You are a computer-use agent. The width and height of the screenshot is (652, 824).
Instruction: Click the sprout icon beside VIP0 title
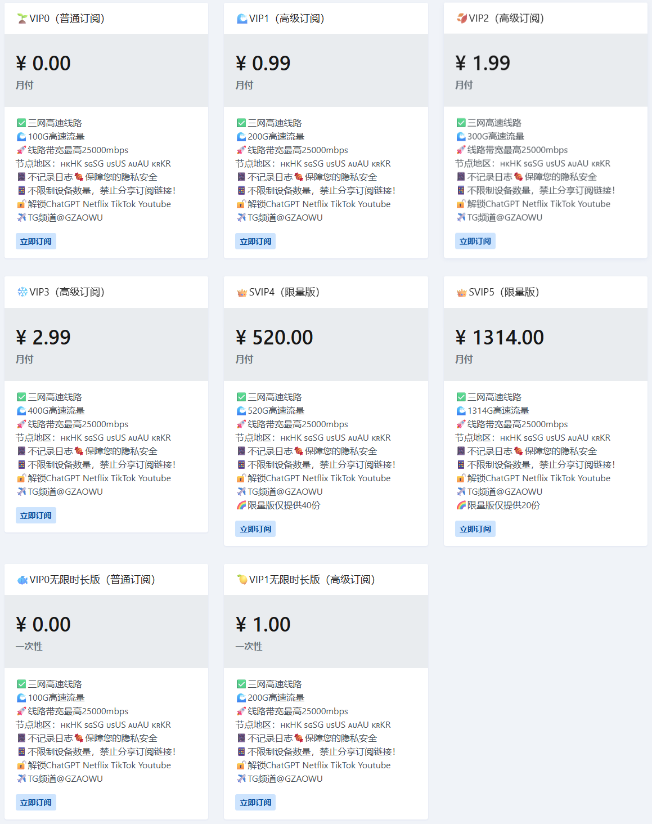(22, 19)
